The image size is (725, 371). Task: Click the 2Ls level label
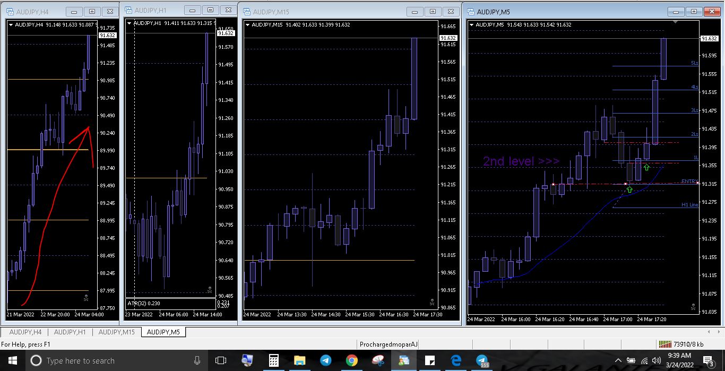click(695, 134)
